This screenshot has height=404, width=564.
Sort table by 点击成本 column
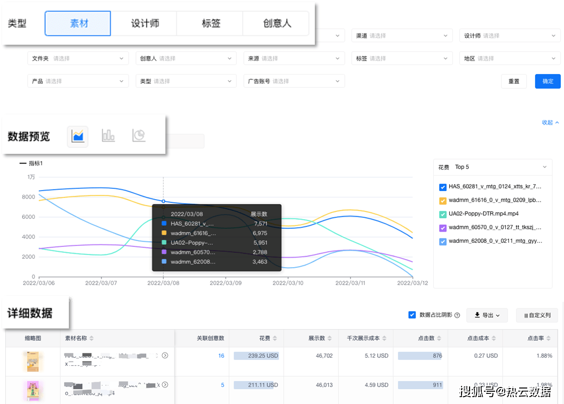[x=494, y=338]
